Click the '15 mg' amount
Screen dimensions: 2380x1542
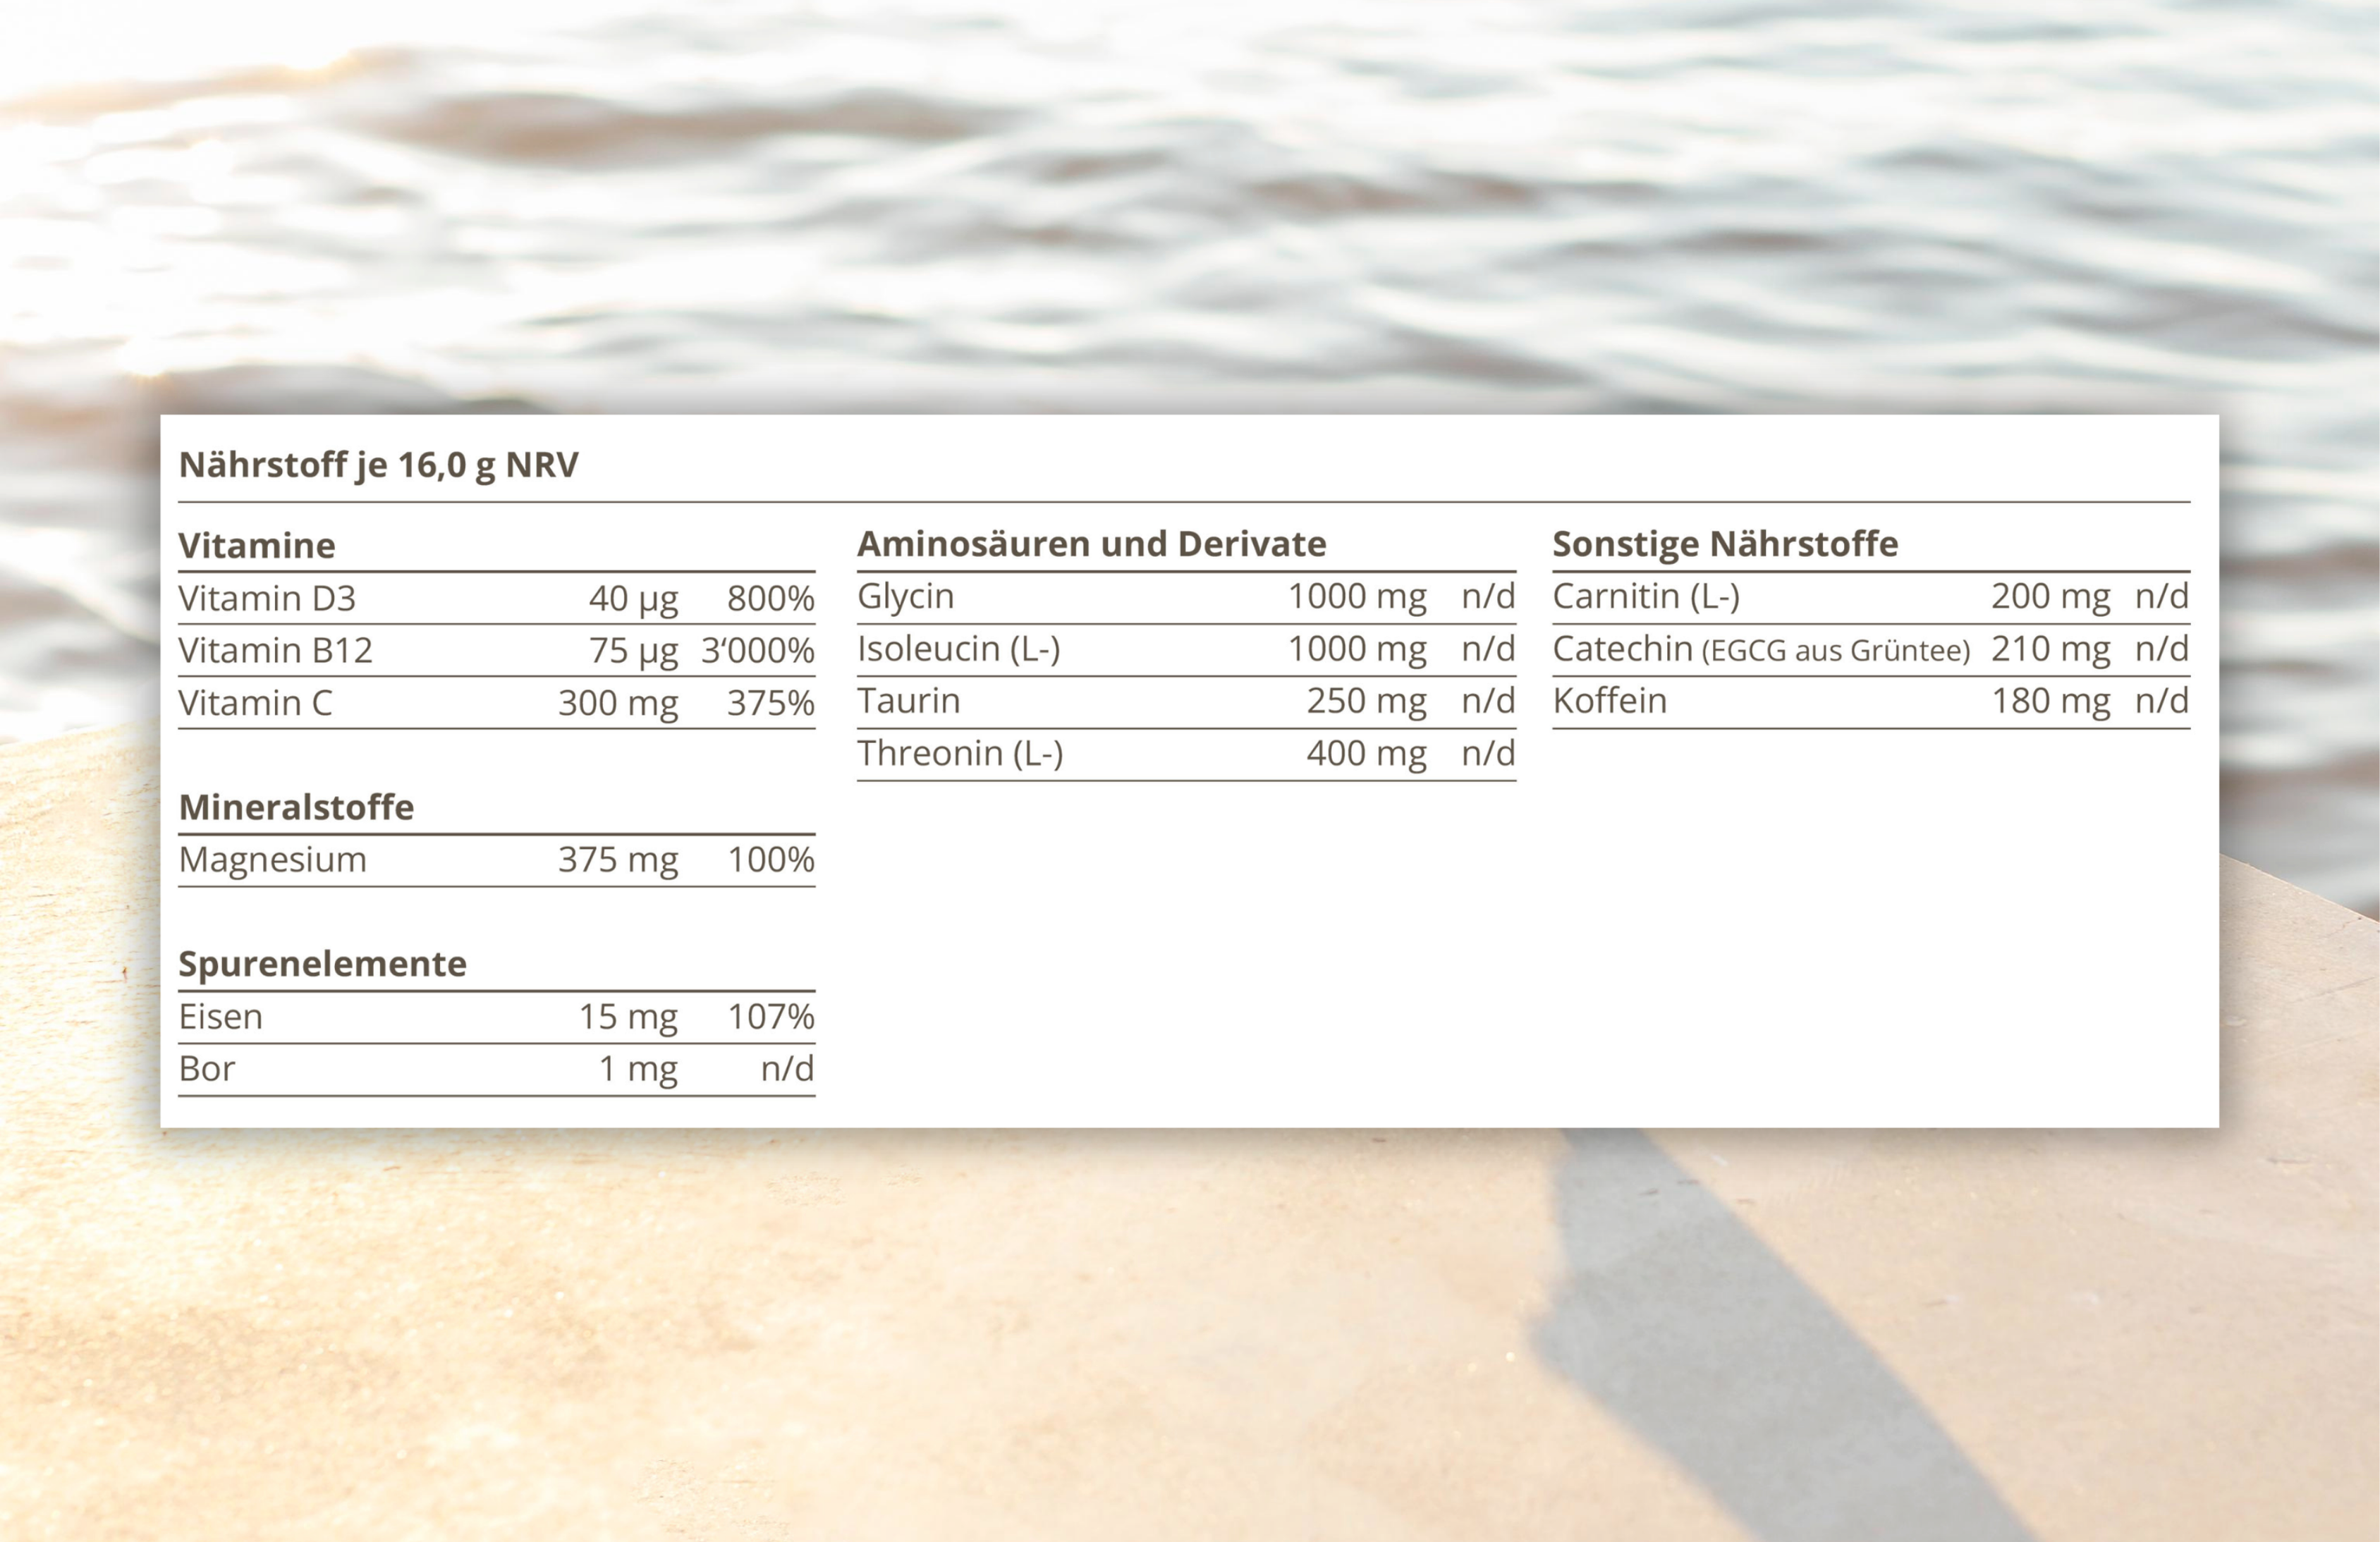point(628,1018)
